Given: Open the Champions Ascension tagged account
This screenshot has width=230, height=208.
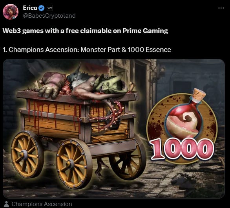Looking at the screenshot, I should pos(42,204).
